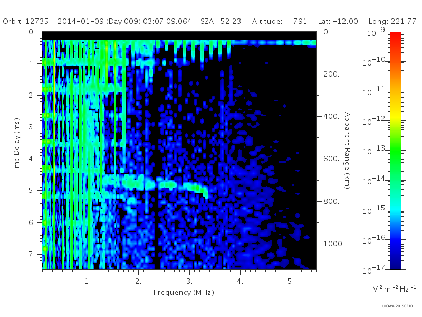Screen dimensions: 422x317
Task: Click the horizontal band at top of ionogram
Action: tap(179, 42)
